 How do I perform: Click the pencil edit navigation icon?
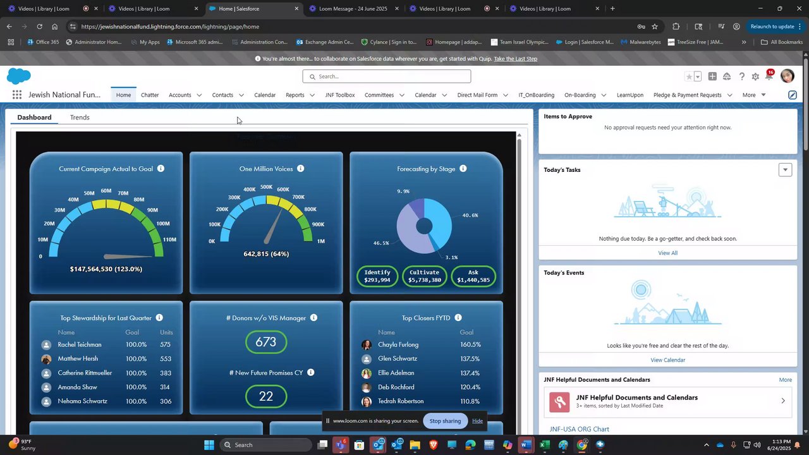coord(793,95)
